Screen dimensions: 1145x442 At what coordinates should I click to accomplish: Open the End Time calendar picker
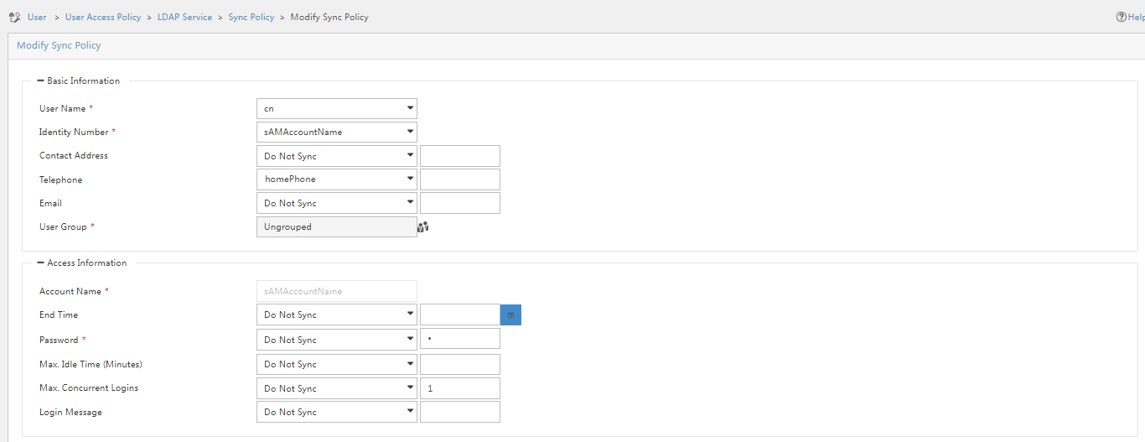(x=510, y=315)
